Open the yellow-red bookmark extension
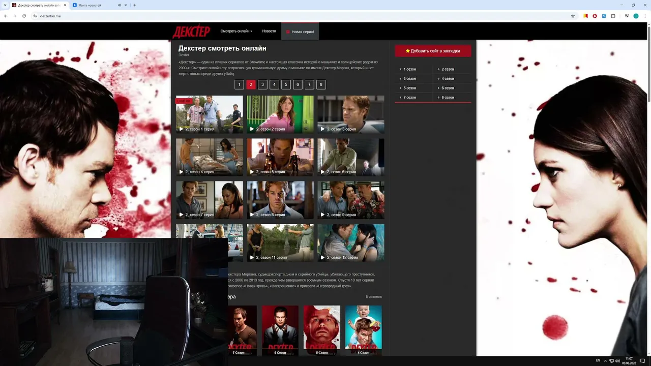The width and height of the screenshot is (651, 366). [585, 16]
